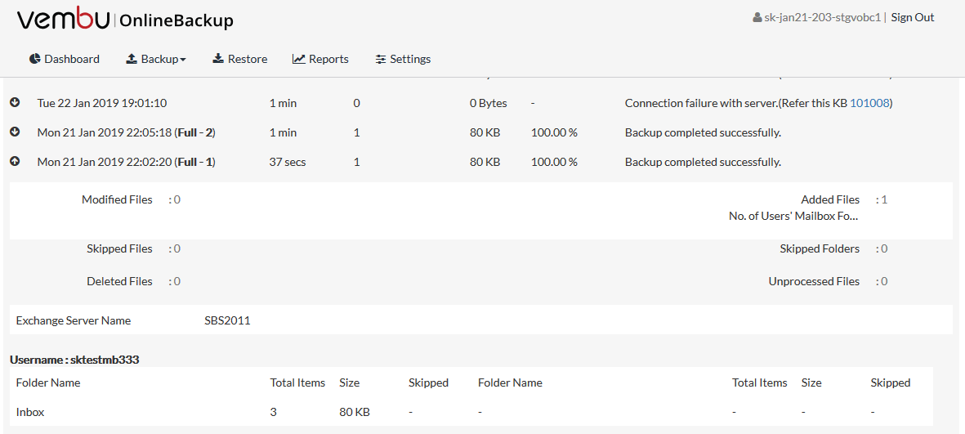
Task: Open KB article 101008 link
Action: [869, 103]
